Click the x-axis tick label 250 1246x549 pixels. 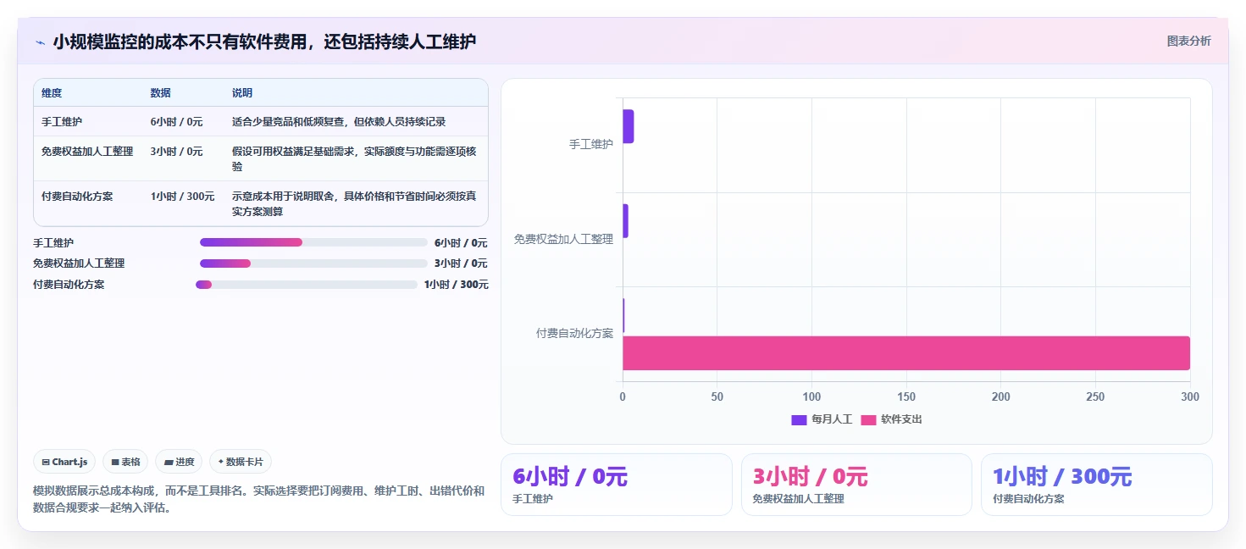click(x=1095, y=396)
